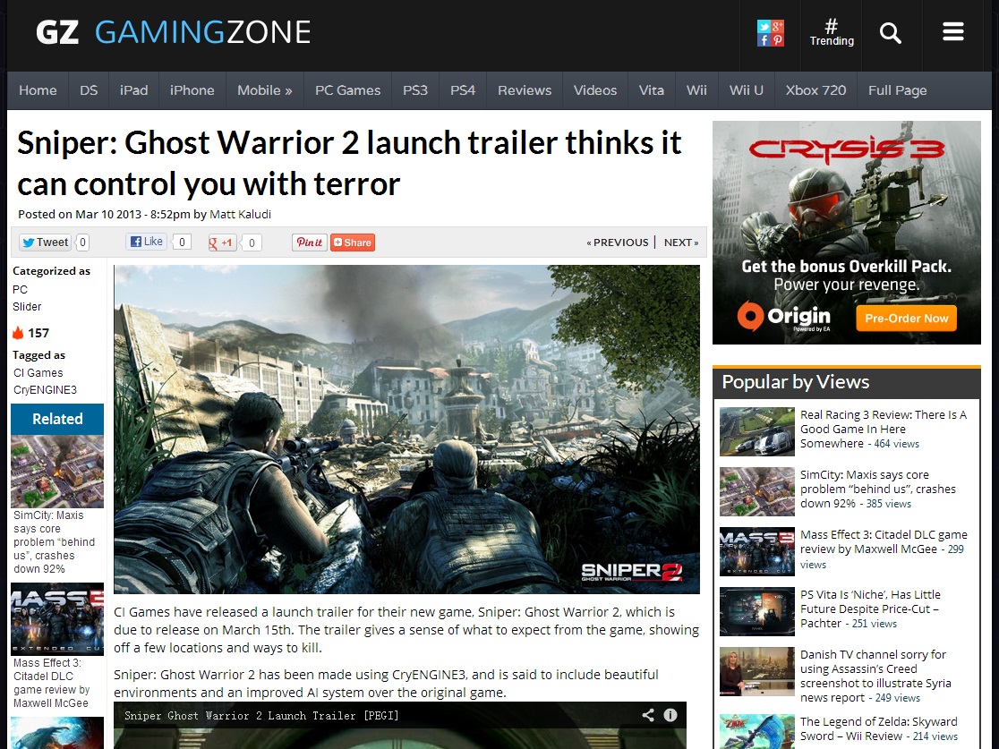The image size is (999, 749).
Task: Open Related SimCity article thumbnail
Action: 57,472
